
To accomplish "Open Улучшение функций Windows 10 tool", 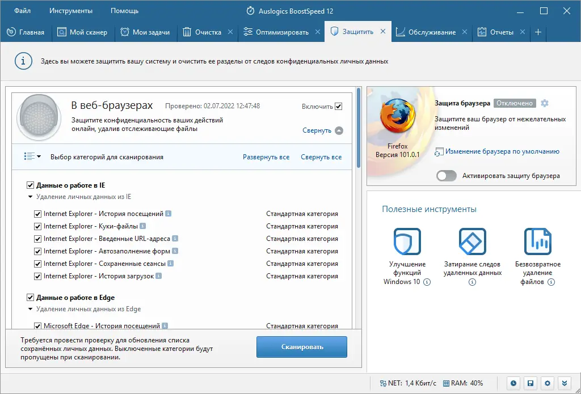I will click(407, 242).
